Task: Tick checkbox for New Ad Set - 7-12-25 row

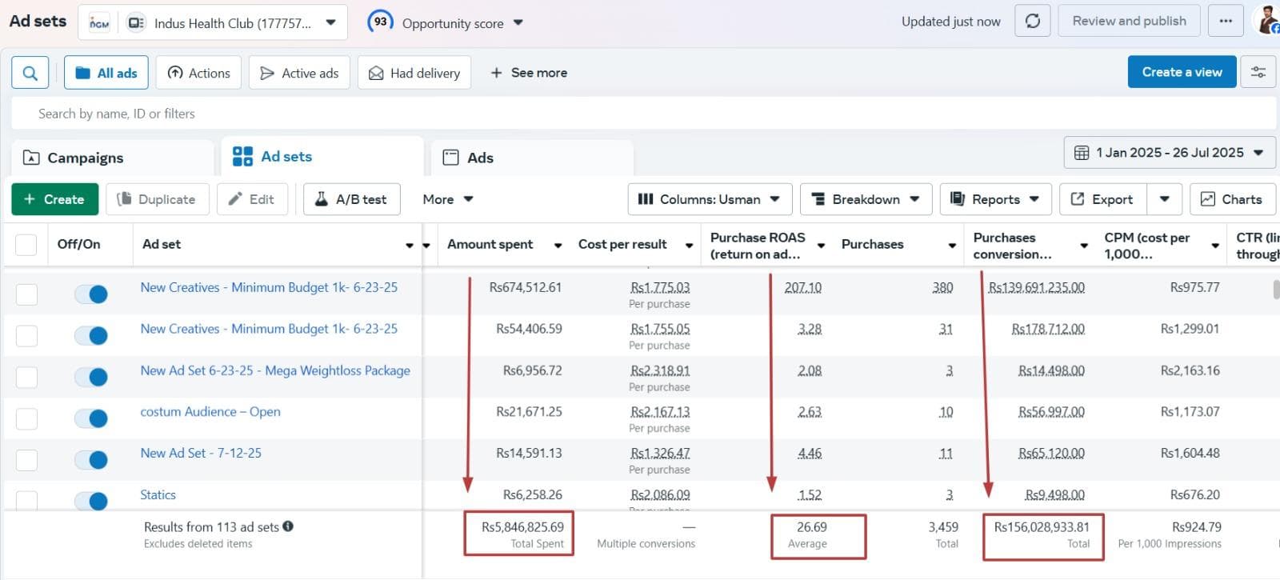Action: click(26, 460)
